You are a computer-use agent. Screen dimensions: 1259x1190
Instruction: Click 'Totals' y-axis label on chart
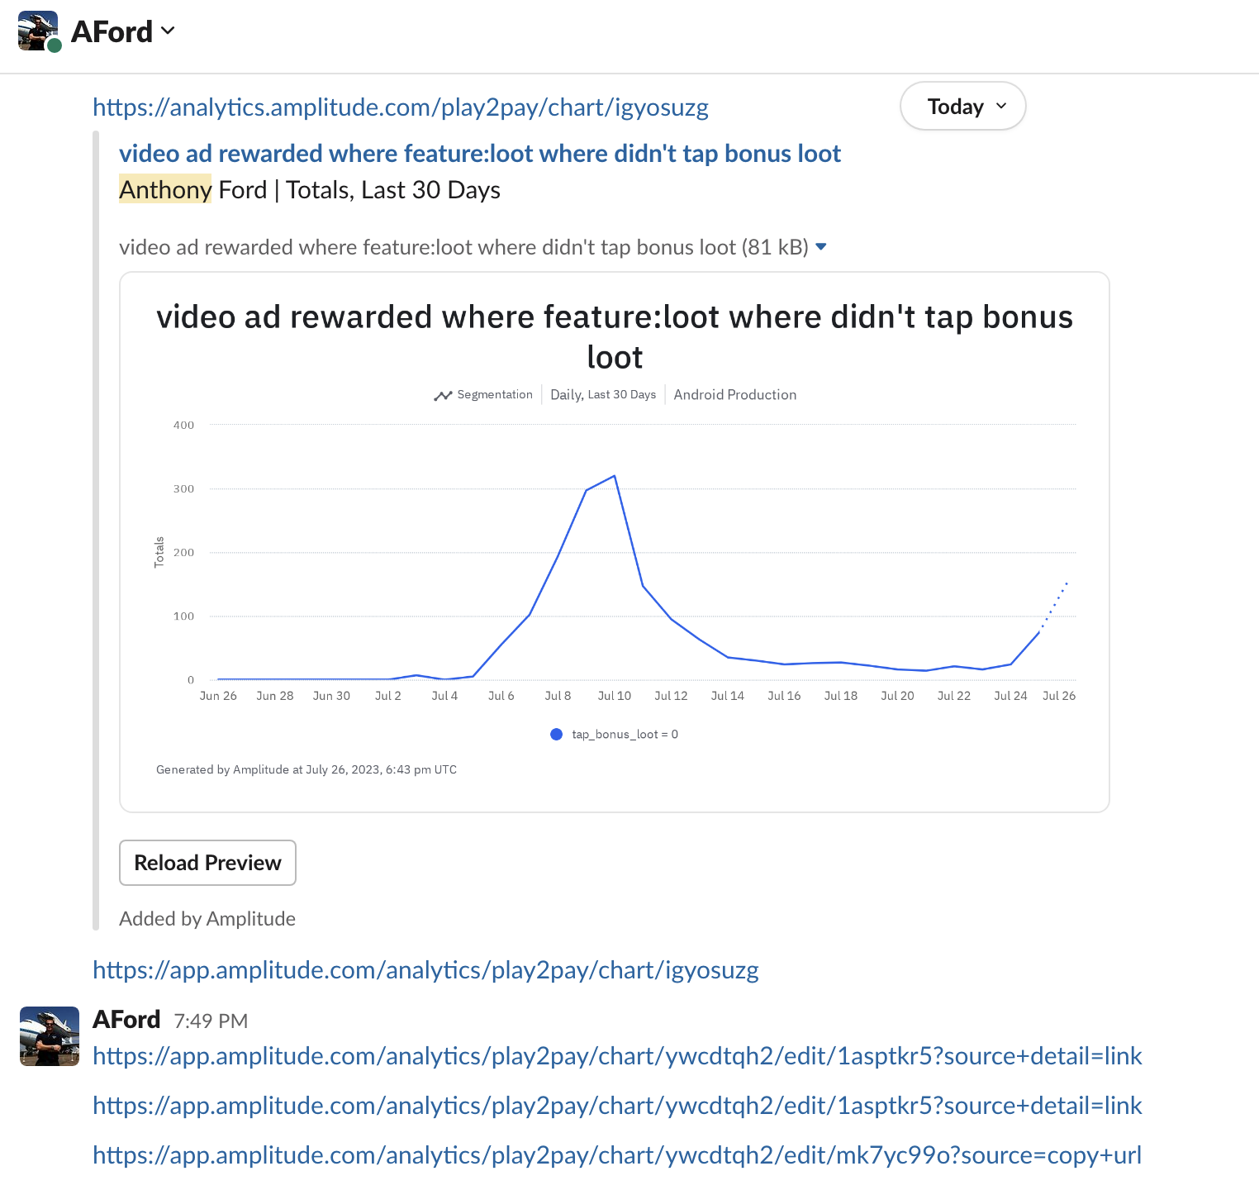point(159,552)
